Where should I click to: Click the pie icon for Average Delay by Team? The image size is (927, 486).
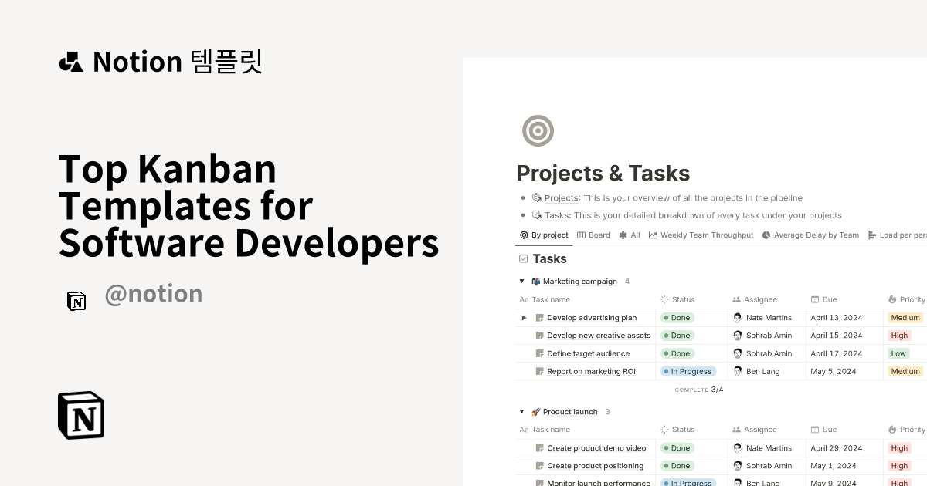point(766,235)
